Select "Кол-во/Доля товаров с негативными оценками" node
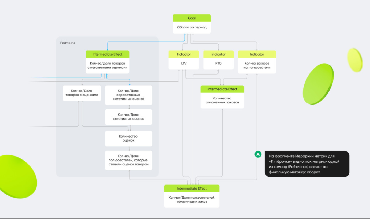The width and height of the screenshot is (370, 219). coord(107,65)
